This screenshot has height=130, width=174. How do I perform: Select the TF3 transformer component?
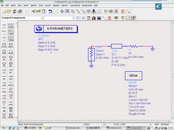[11, 96]
